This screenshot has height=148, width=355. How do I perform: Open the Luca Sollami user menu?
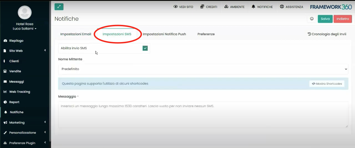click(25, 28)
